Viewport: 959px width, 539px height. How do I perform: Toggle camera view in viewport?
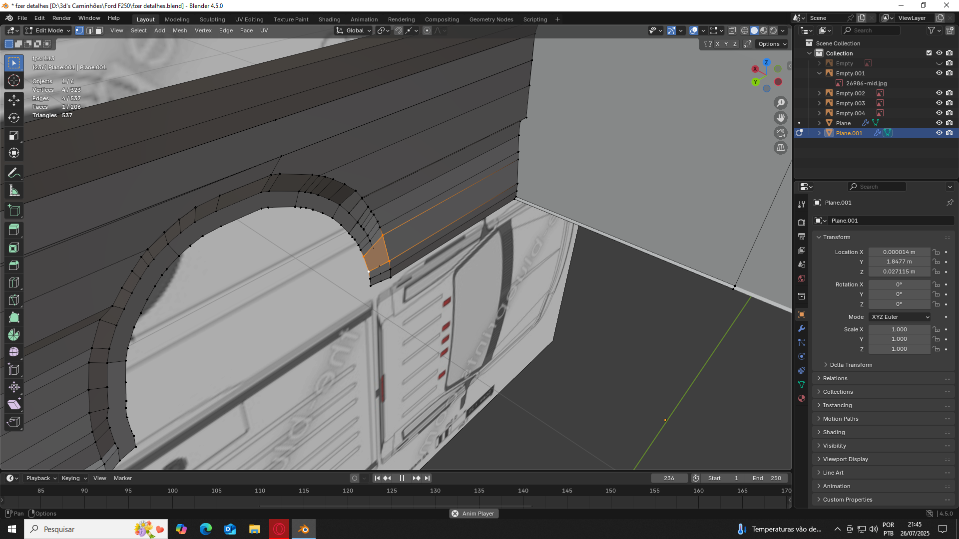781,133
